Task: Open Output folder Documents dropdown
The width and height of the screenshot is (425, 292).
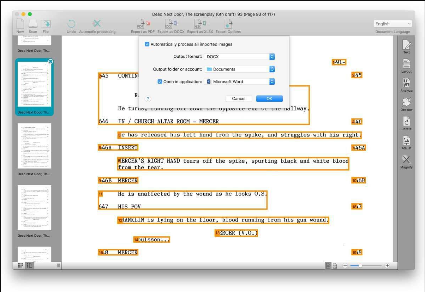Action: [x=240, y=69]
